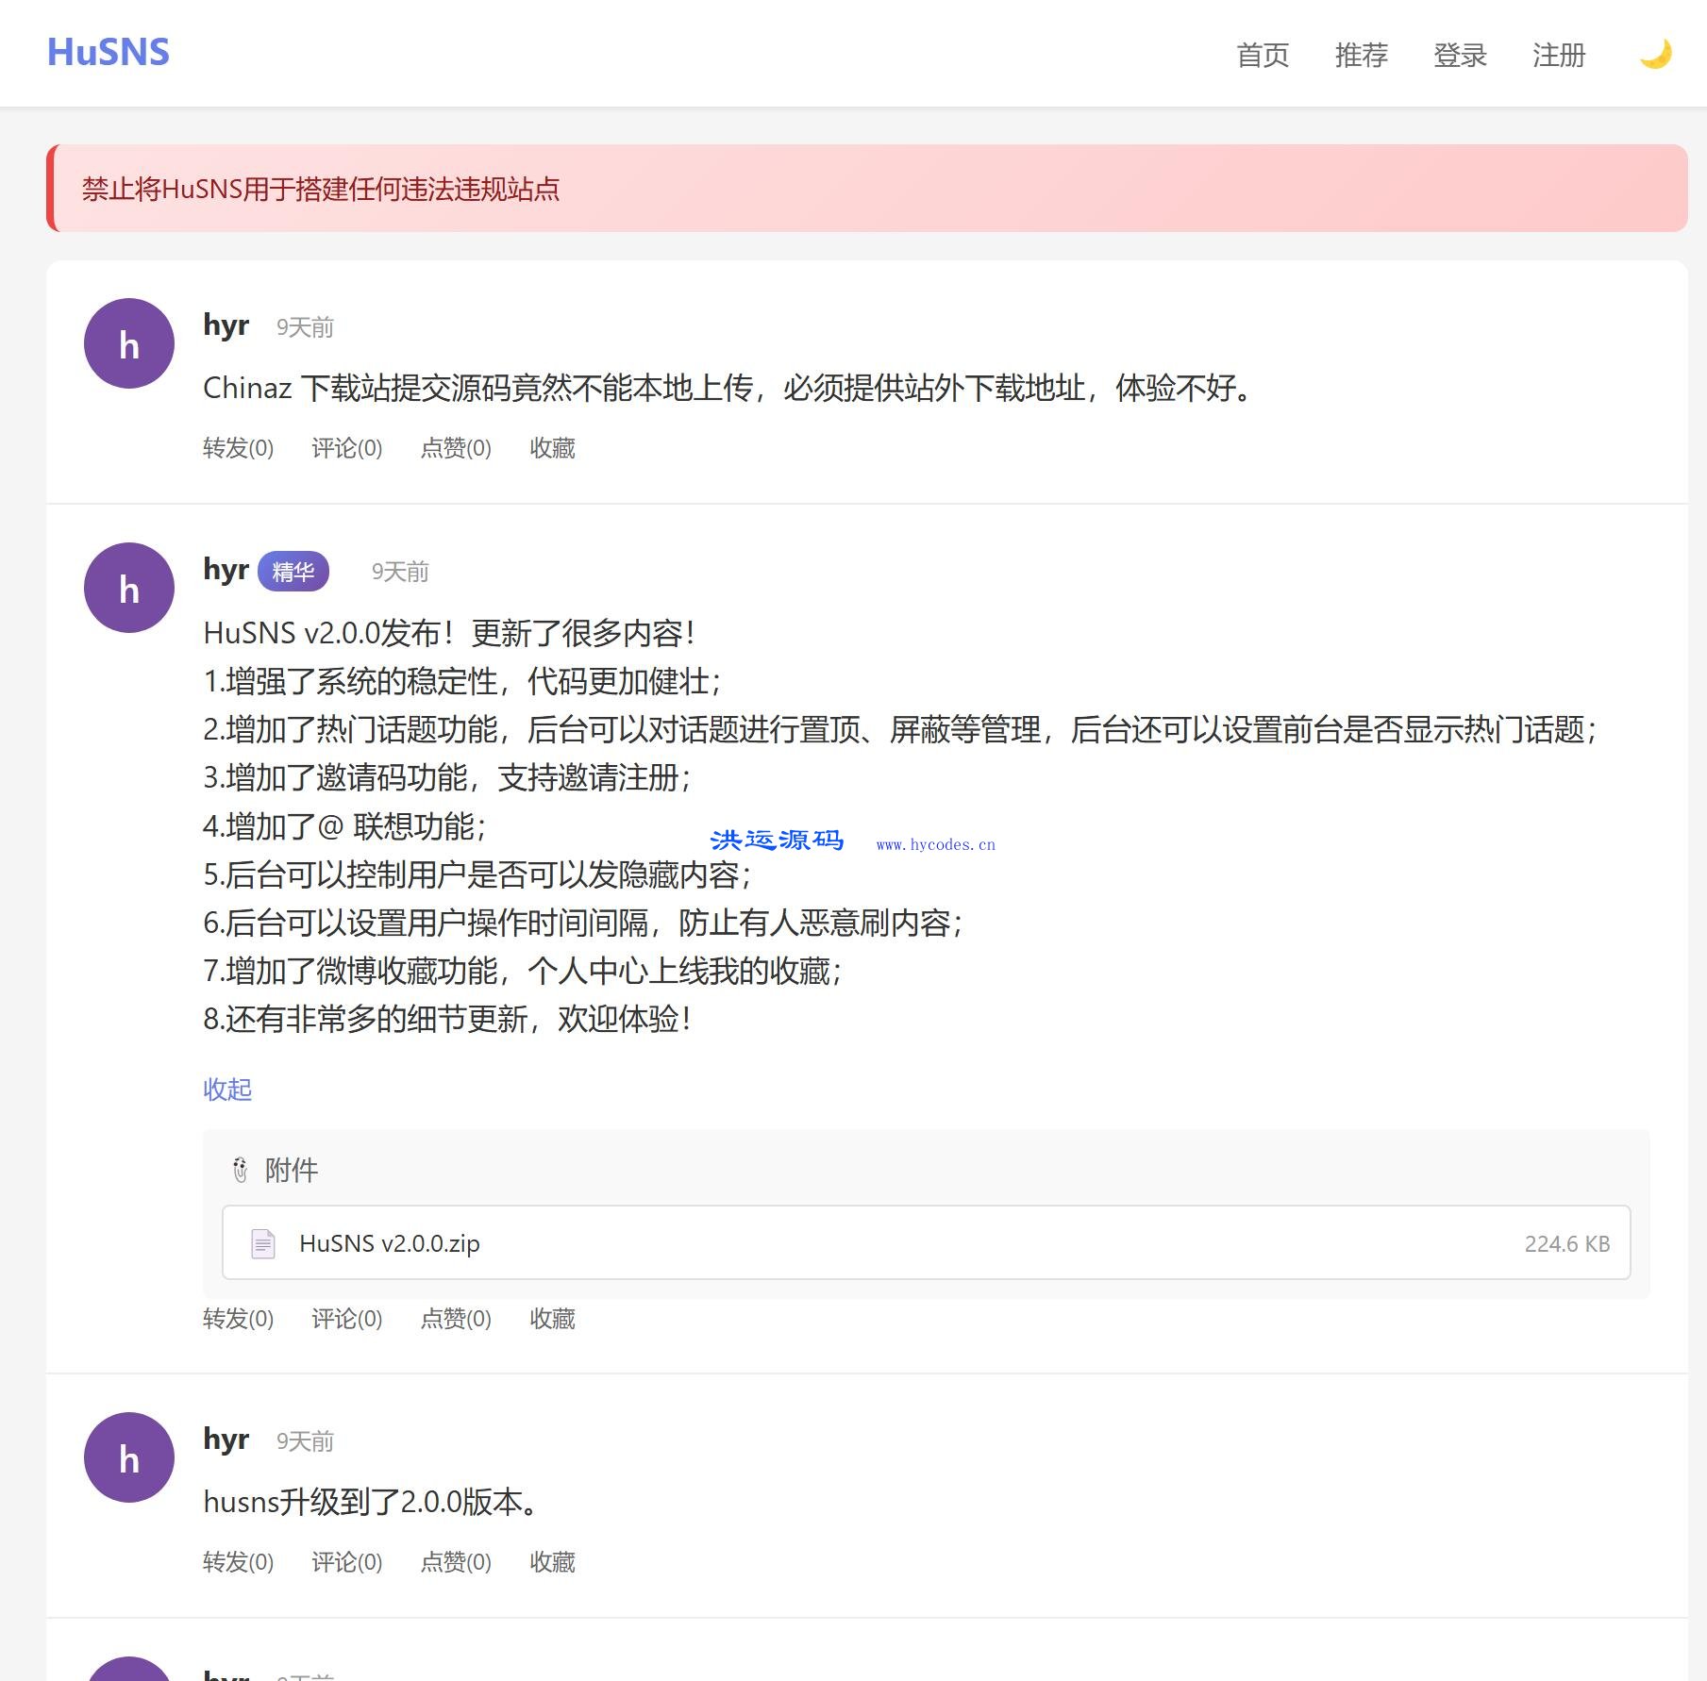
Task: Collapse the announcement with 收起
Action: pos(226,1090)
